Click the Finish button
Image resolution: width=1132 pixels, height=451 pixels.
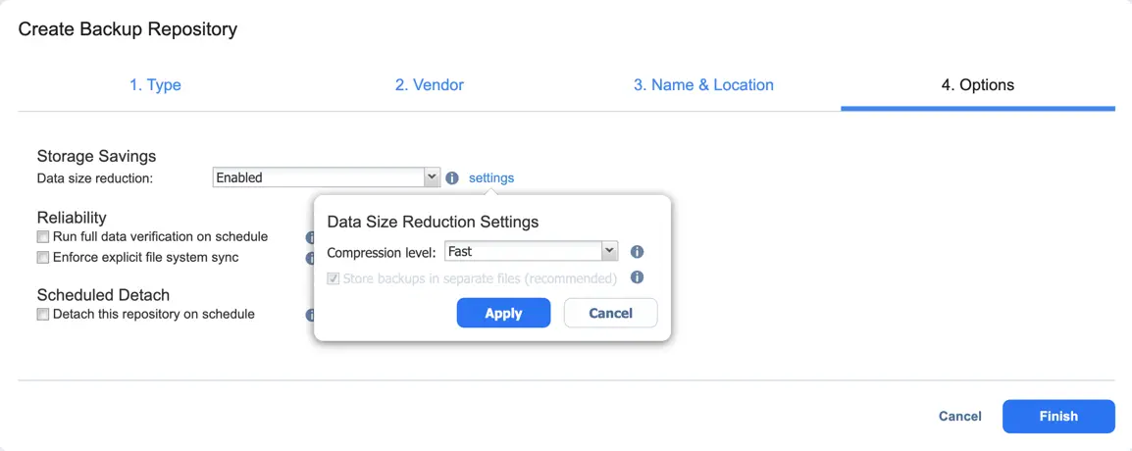click(x=1058, y=417)
